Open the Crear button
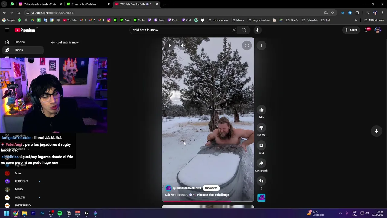The width and height of the screenshot is (387, 218). (351, 30)
